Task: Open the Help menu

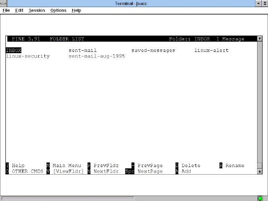Action: tap(76, 10)
